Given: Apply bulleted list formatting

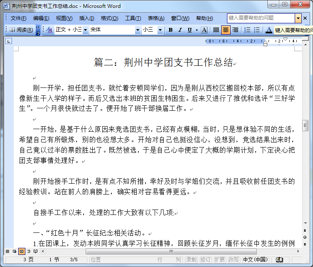Looking at the screenshot, I should click(257, 30).
